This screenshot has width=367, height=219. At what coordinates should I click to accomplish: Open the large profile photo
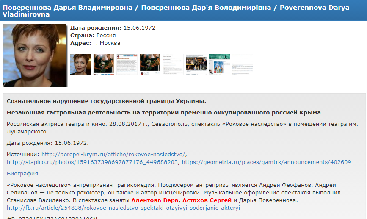(x=34, y=55)
